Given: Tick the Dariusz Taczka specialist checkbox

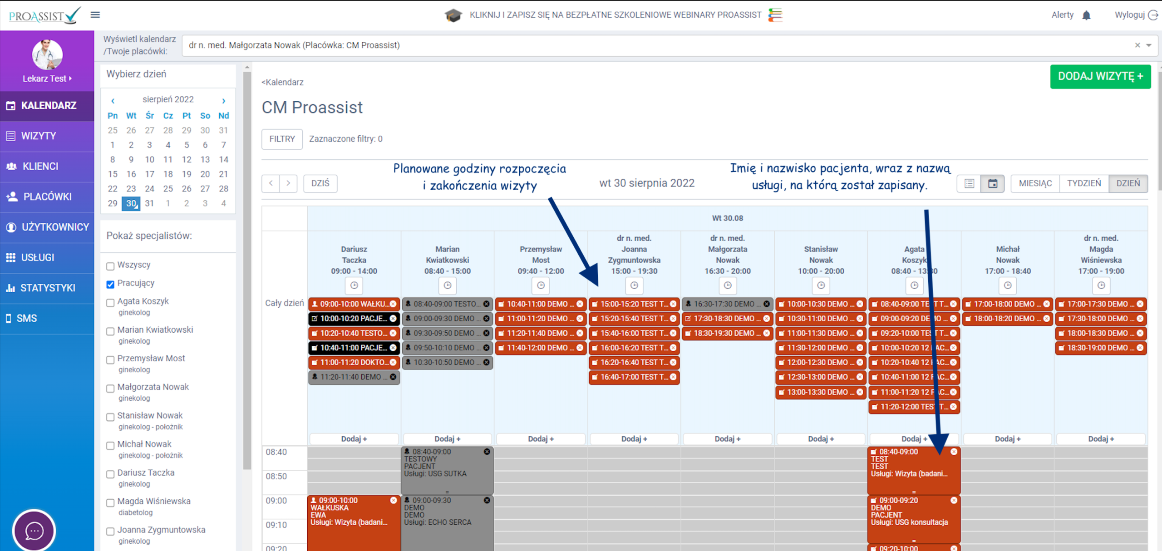Looking at the screenshot, I should click(x=110, y=474).
